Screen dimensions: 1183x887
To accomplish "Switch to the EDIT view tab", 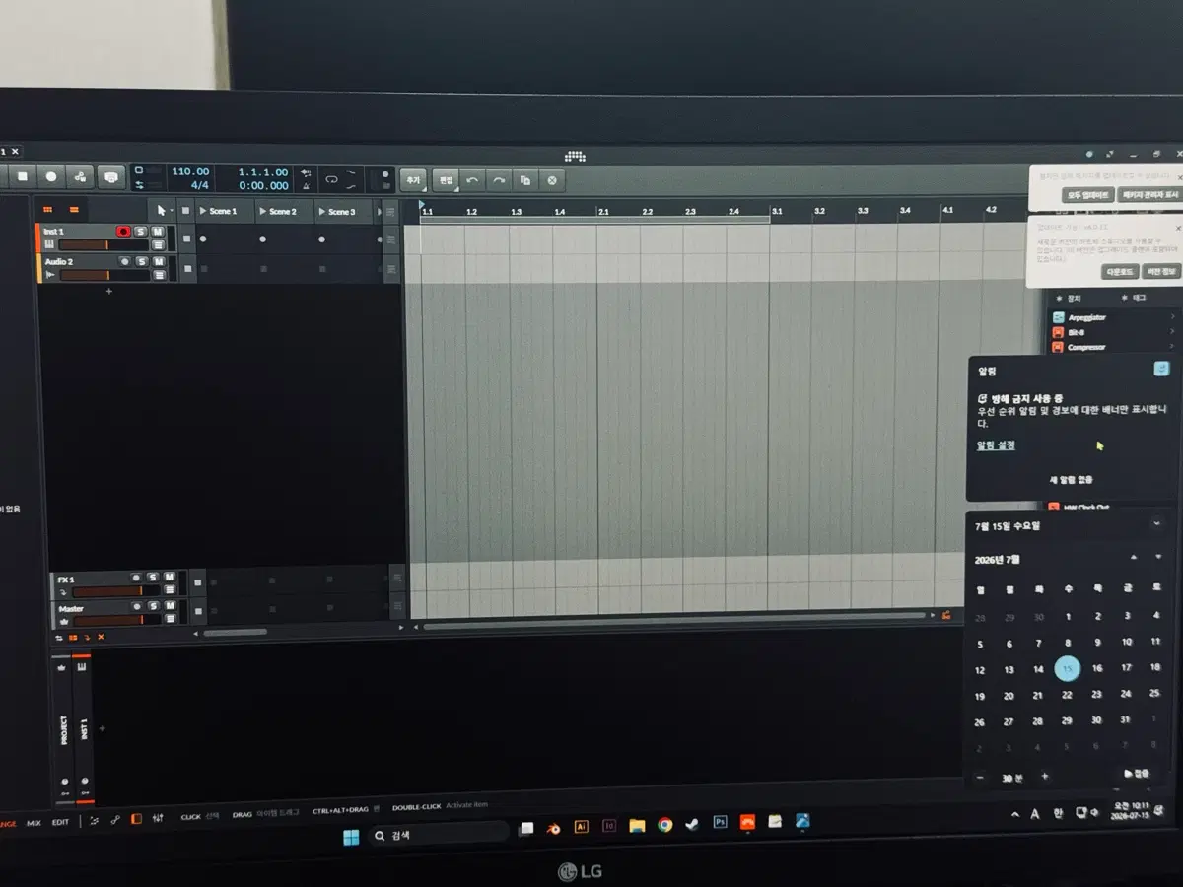I will point(61,822).
